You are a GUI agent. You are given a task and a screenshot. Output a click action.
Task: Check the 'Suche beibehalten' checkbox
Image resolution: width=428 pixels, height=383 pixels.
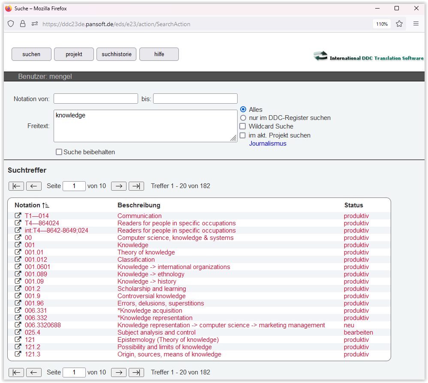click(x=59, y=152)
